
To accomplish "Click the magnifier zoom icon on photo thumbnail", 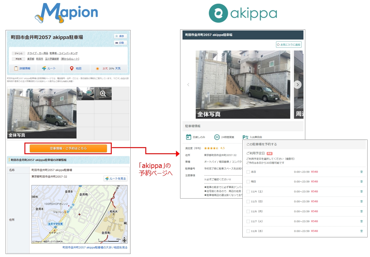I will tap(103, 94).
